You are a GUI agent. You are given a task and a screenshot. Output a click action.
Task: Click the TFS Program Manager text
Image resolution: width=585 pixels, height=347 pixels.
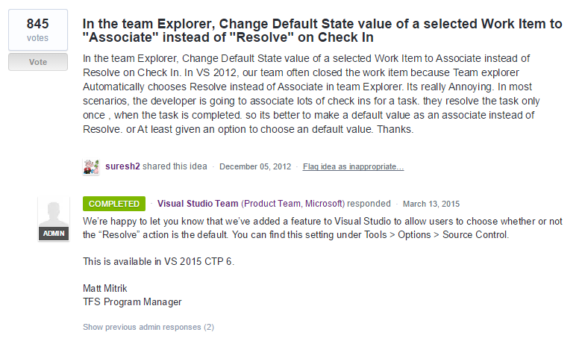pyautogui.click(x=132, y=302)
